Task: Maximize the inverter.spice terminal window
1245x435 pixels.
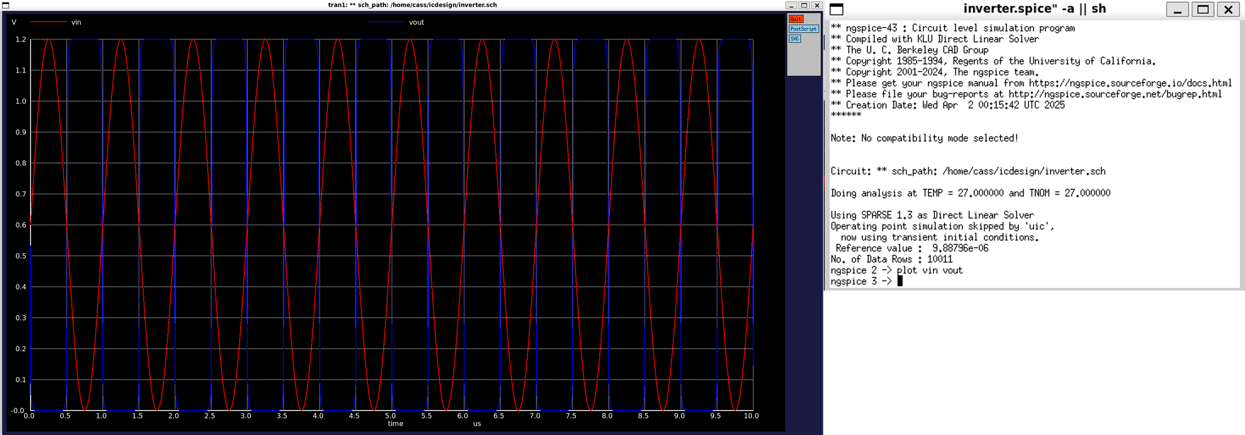Action: [x=1203, y=9]
